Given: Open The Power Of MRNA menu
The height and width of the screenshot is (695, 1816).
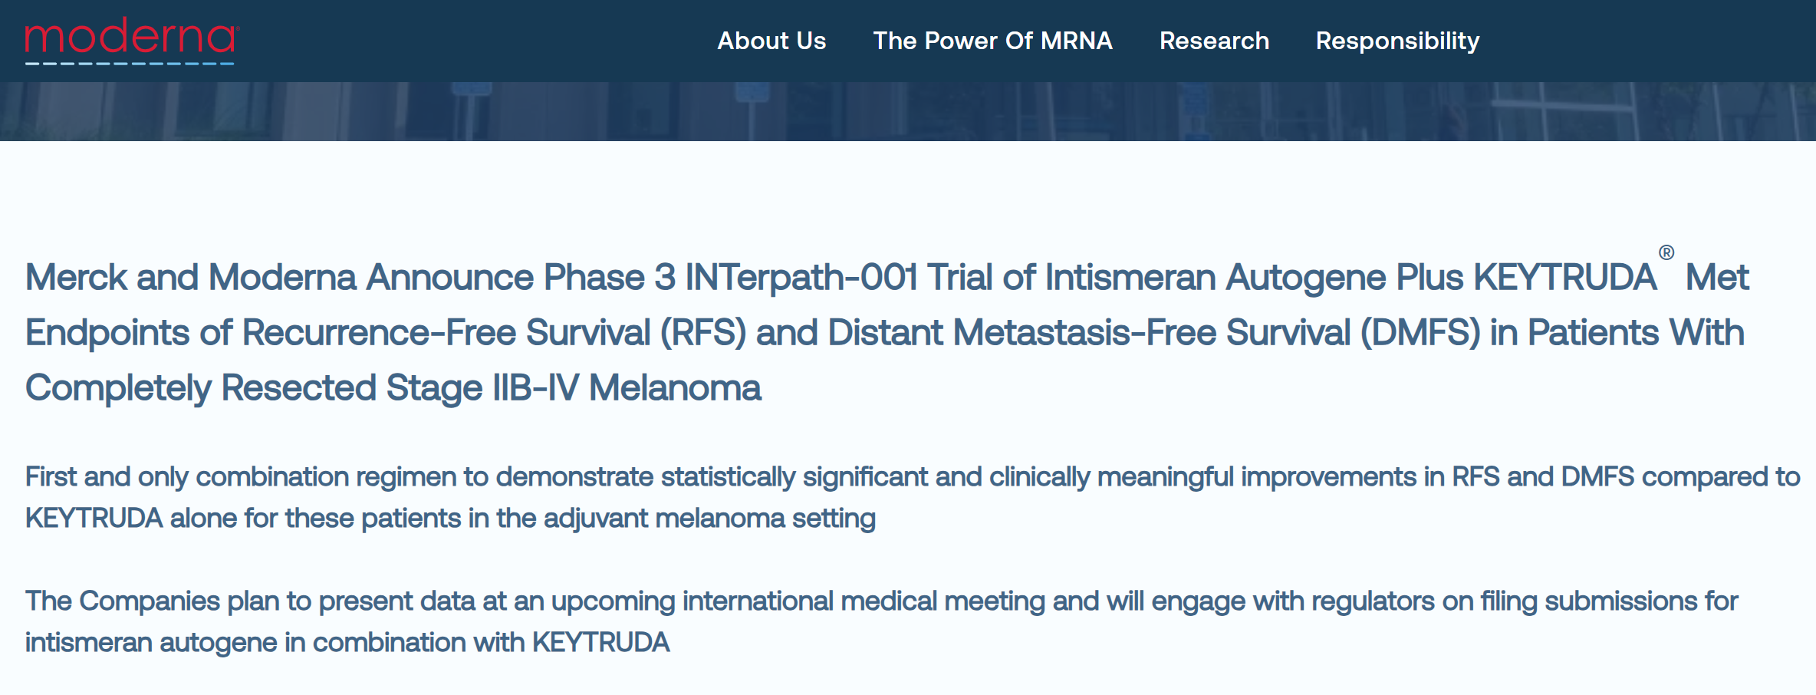Looking at the screenshot, I should 992,41.
